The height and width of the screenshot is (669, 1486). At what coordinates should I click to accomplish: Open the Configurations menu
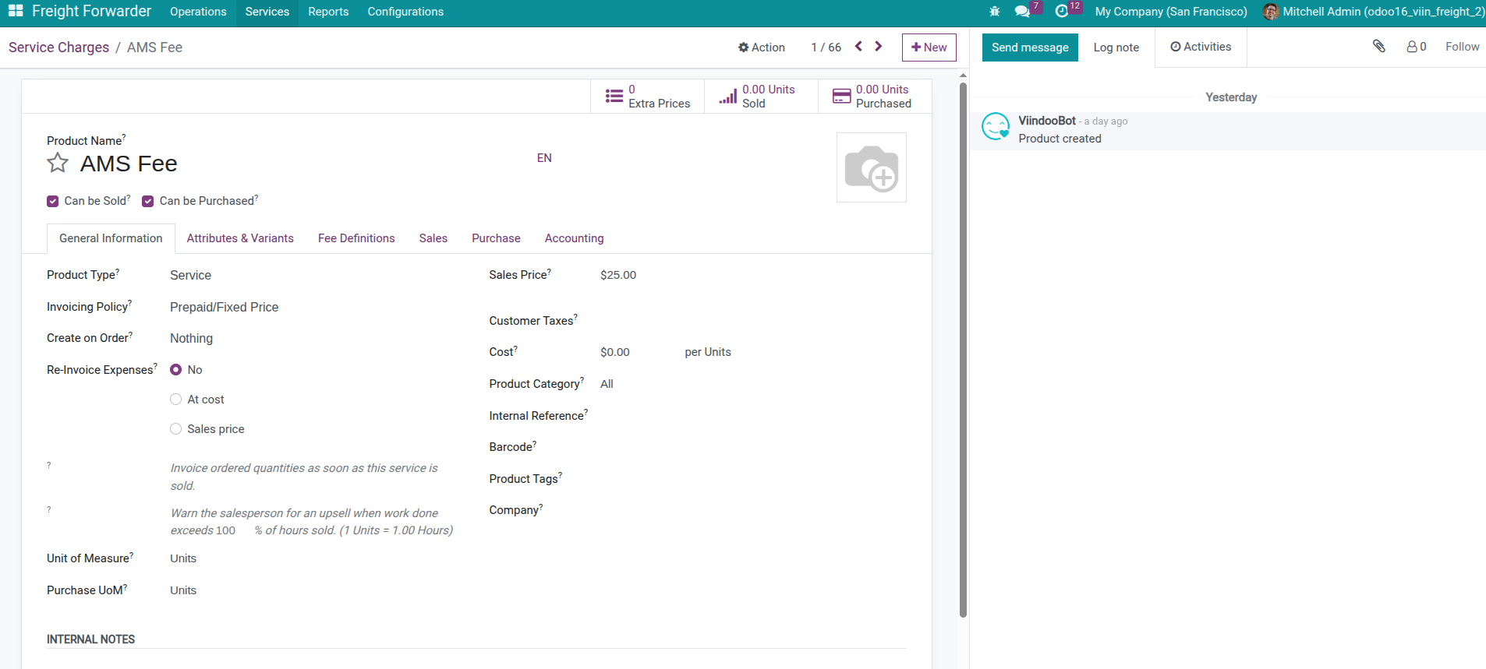(405, 12)
